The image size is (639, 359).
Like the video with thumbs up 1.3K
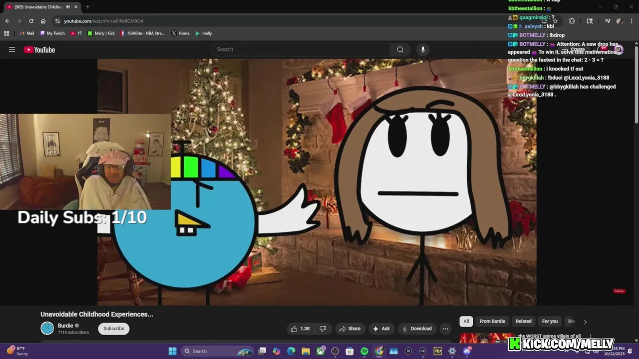pyautogui.click(x=300, y=329)
